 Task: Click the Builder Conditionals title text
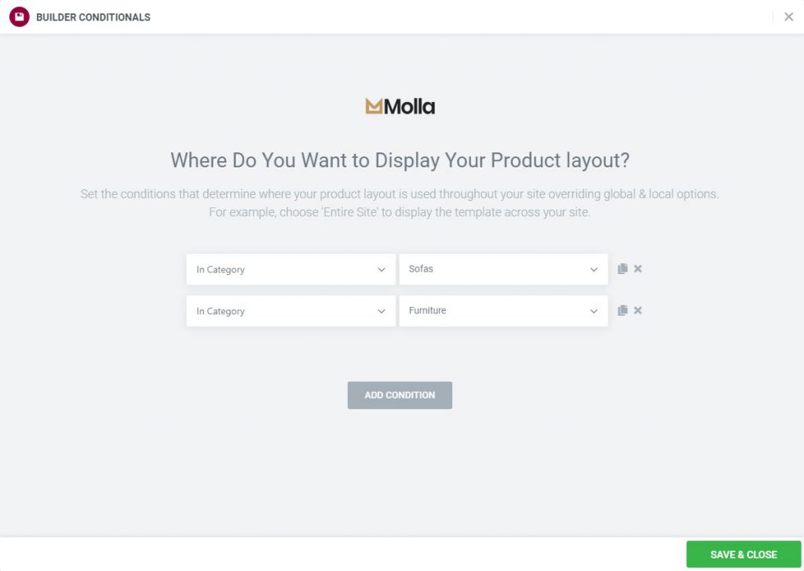93,17
